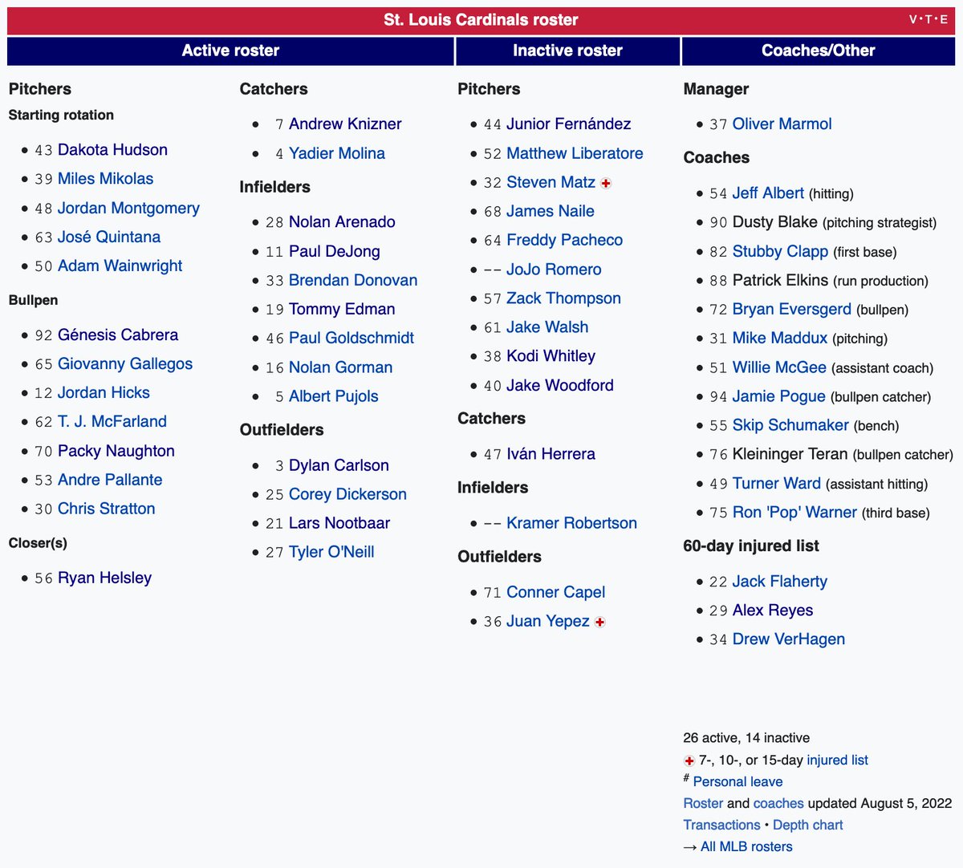Click Matthew Liberatore link
963x868 pixels.
click(575, 153)
